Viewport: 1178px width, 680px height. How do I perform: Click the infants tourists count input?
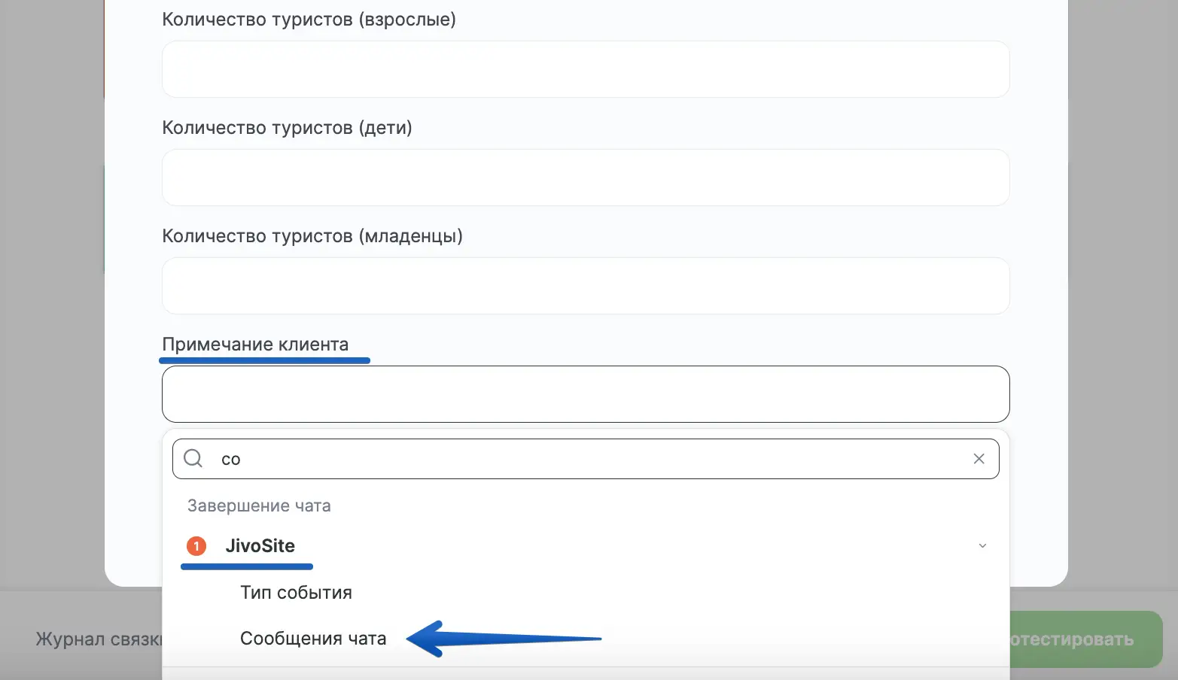coord(586,286)
